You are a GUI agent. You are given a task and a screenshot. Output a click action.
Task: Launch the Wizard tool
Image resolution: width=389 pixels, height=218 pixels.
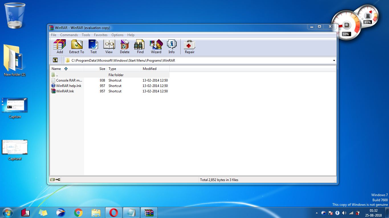156,47
